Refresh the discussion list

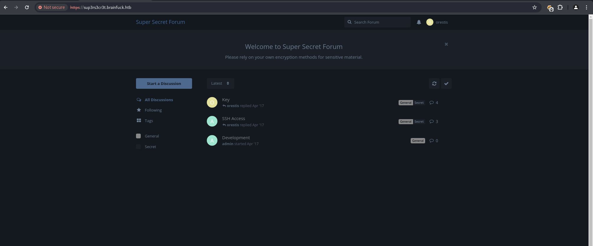tap(434, 83)
